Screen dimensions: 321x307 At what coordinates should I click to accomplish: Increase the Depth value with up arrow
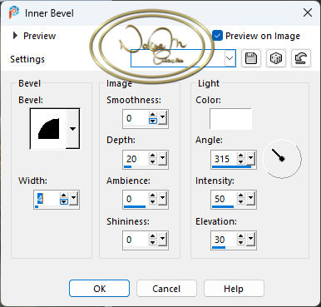(153, 156)
